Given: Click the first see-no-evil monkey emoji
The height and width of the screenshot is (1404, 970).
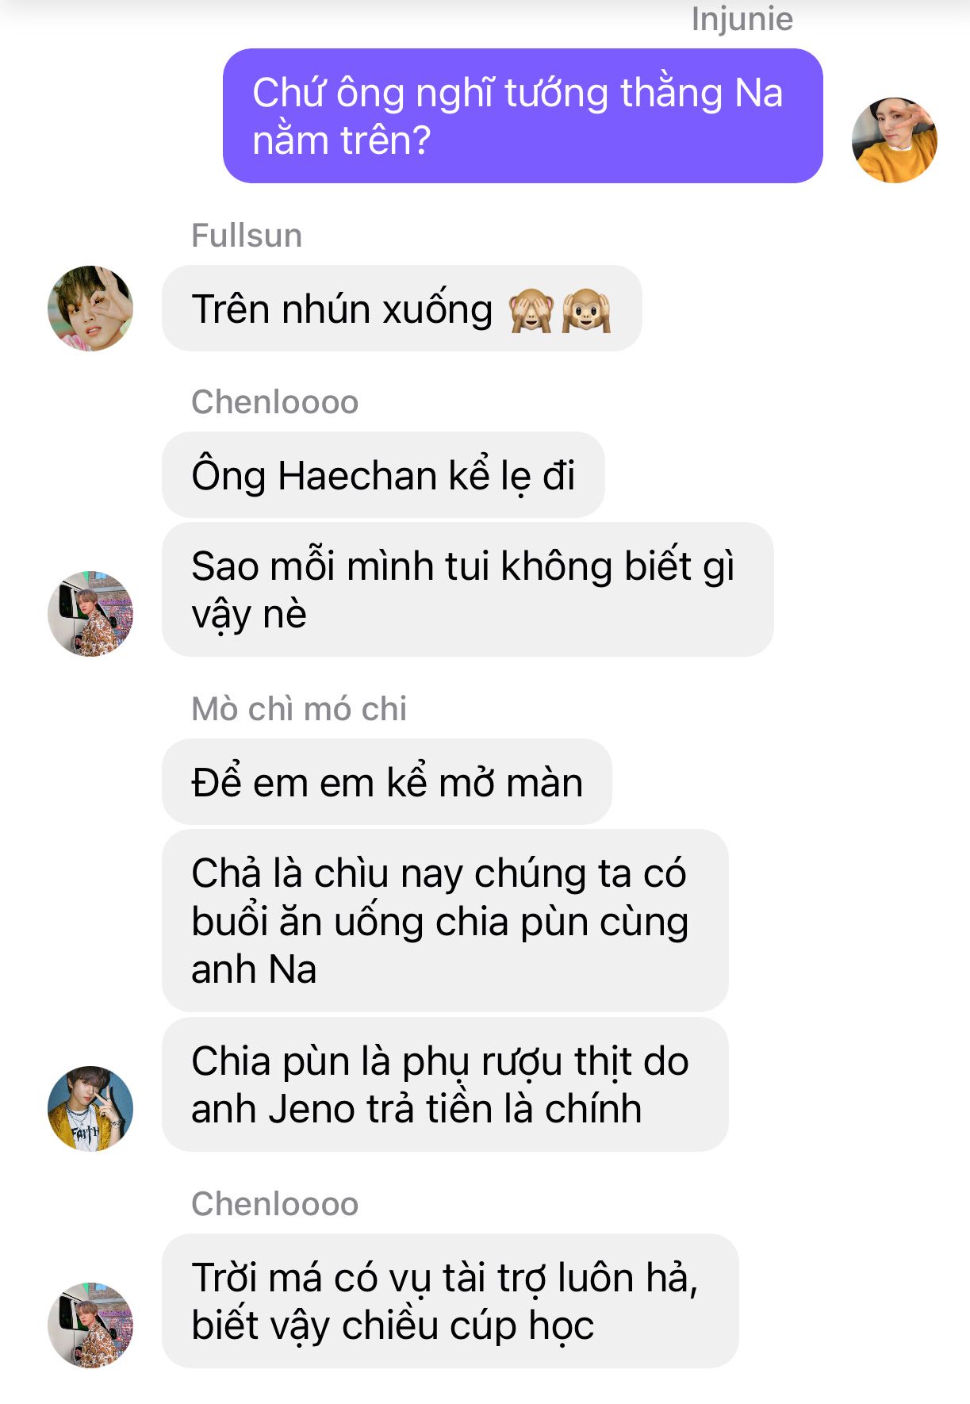Looking at the screenshot, I should (531, 310).
